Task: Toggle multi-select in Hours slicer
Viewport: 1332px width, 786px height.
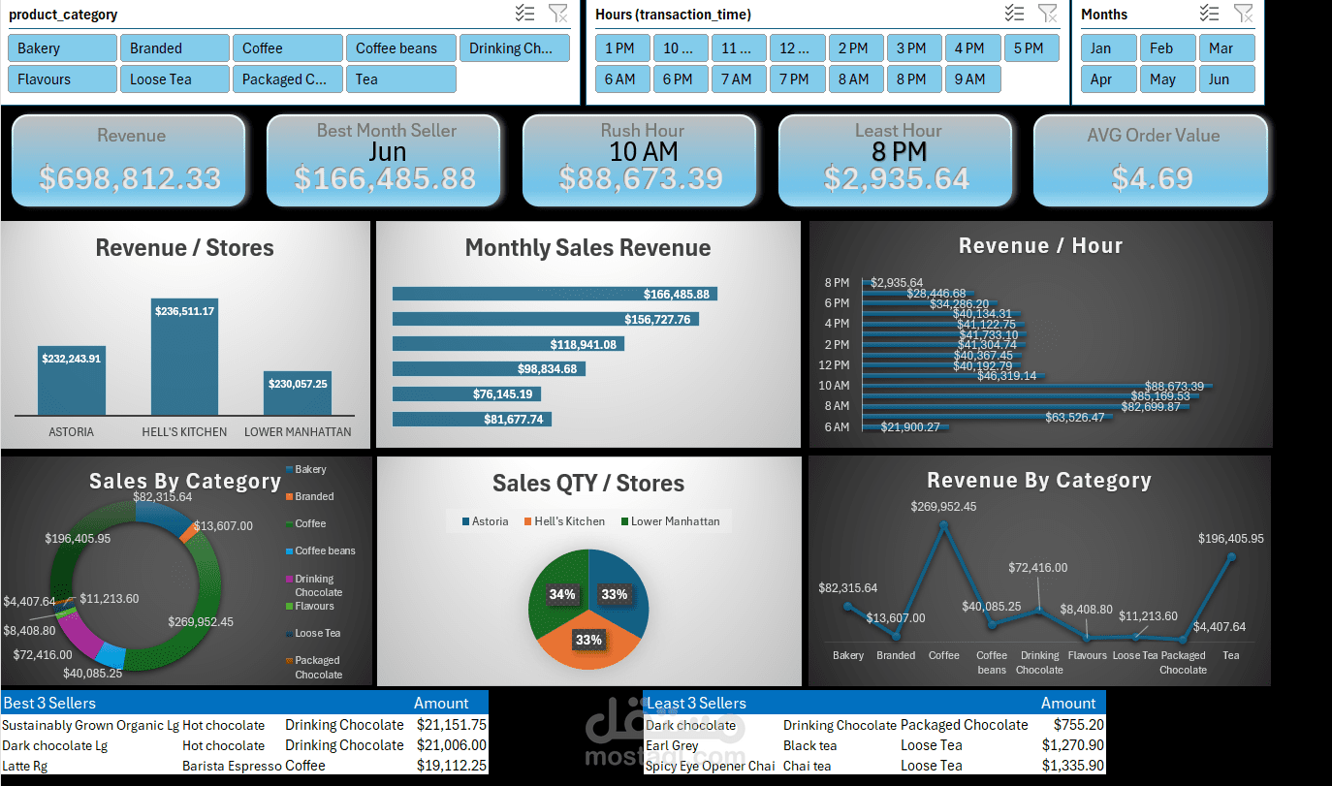Action: 1014,13
